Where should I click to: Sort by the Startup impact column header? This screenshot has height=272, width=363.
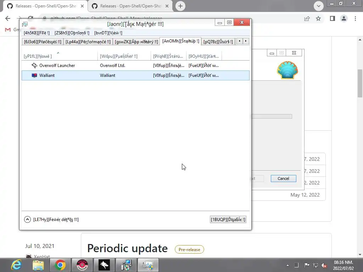coord(204,56)
